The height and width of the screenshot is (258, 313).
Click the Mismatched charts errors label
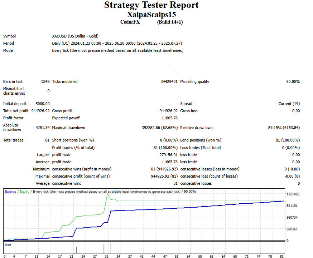(14, 91)
